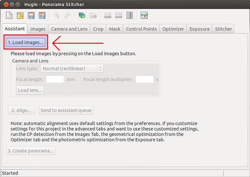Open the image list icon in toolbar
Screen dimensions: 250x177
130,16
